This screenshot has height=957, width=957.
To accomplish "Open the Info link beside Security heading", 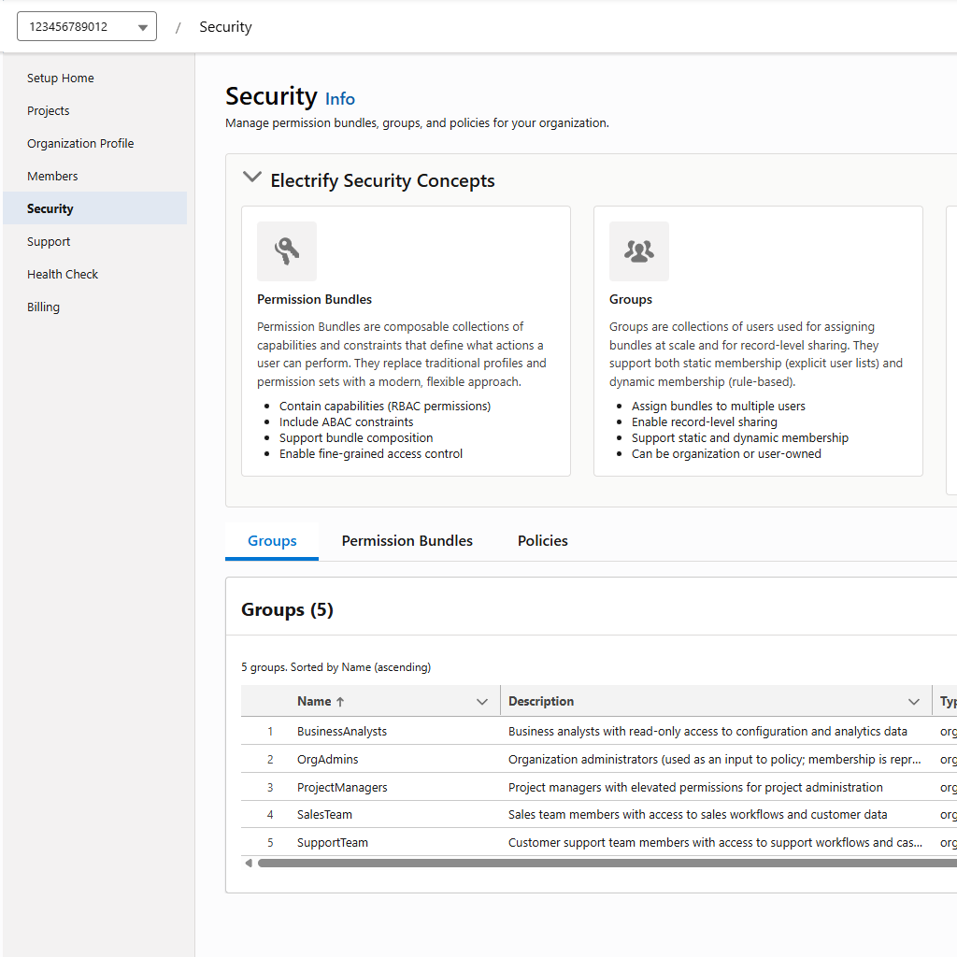I will click(x=339, y=98).
